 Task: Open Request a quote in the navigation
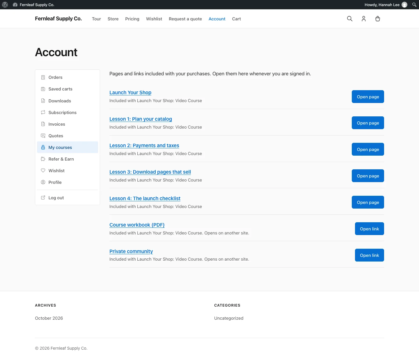pos(185,19)
